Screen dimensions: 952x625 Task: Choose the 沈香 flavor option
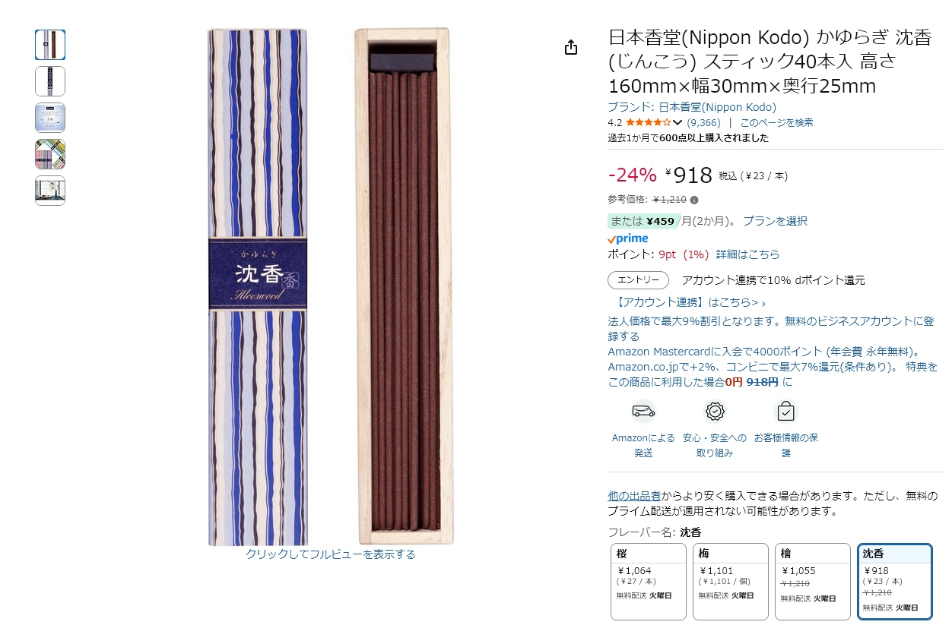(895, 582)
